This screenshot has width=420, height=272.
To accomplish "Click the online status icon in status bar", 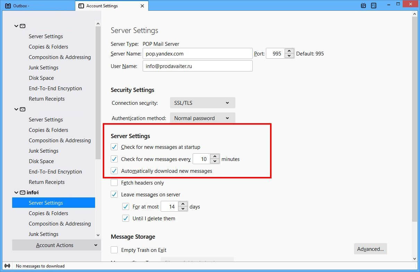I will 7,266.
